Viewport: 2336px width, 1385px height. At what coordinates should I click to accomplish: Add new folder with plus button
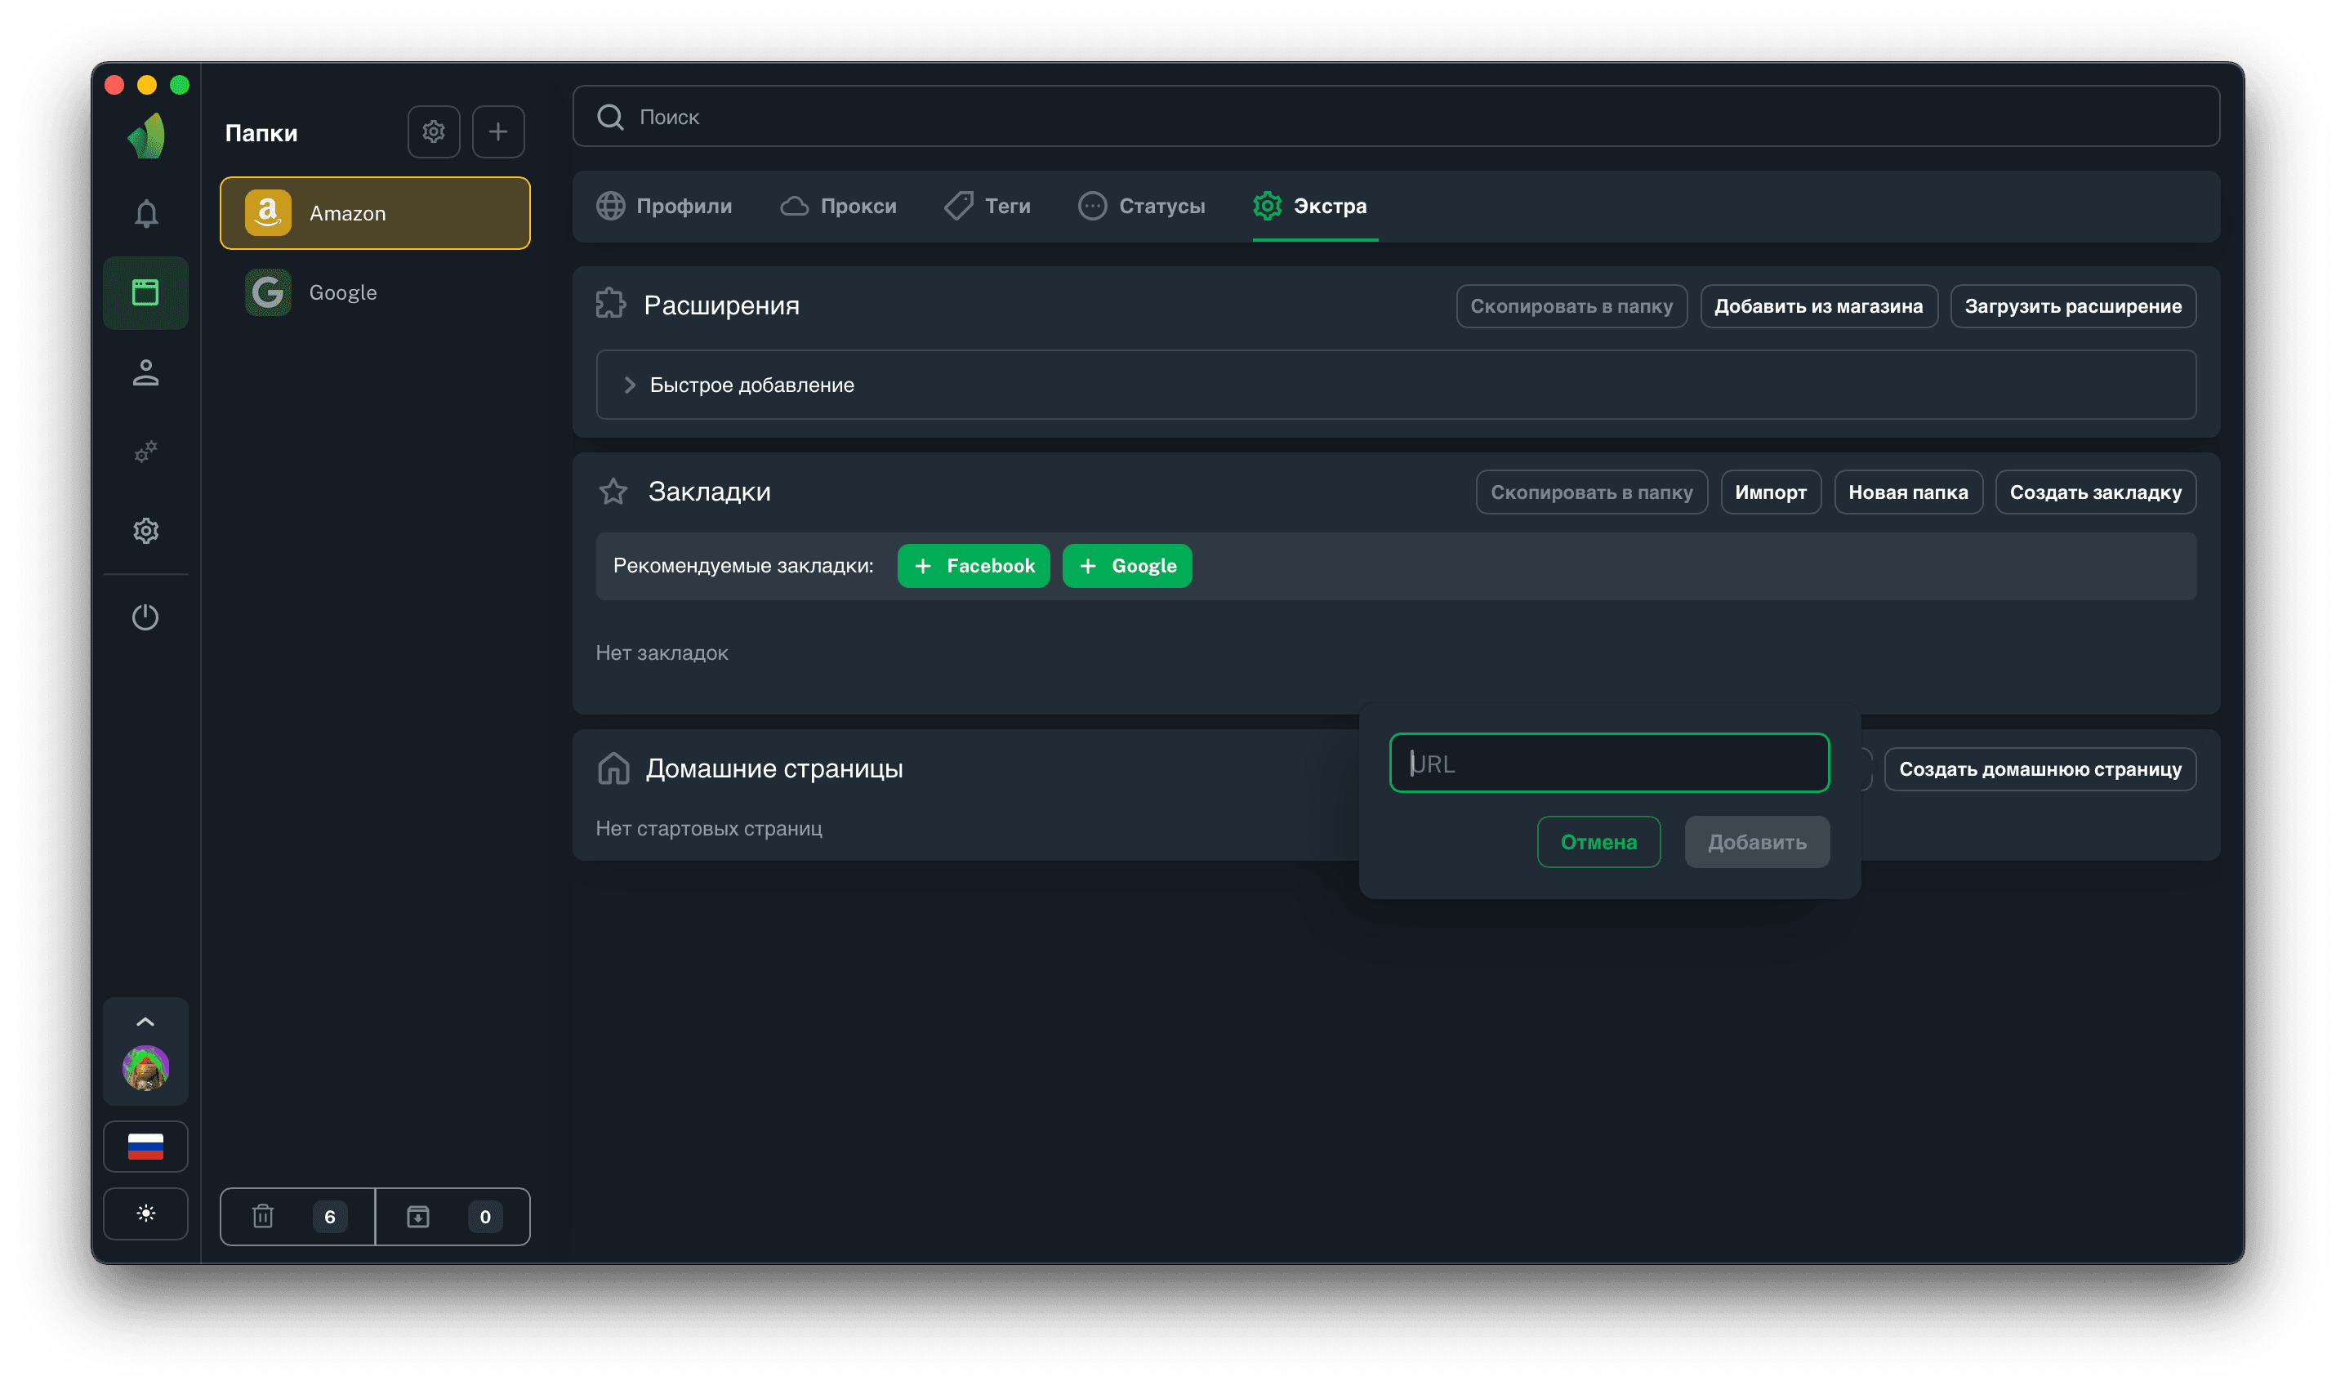(497, 131)
